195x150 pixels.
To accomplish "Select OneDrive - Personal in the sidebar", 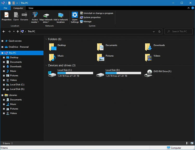I will coord(18,47).
